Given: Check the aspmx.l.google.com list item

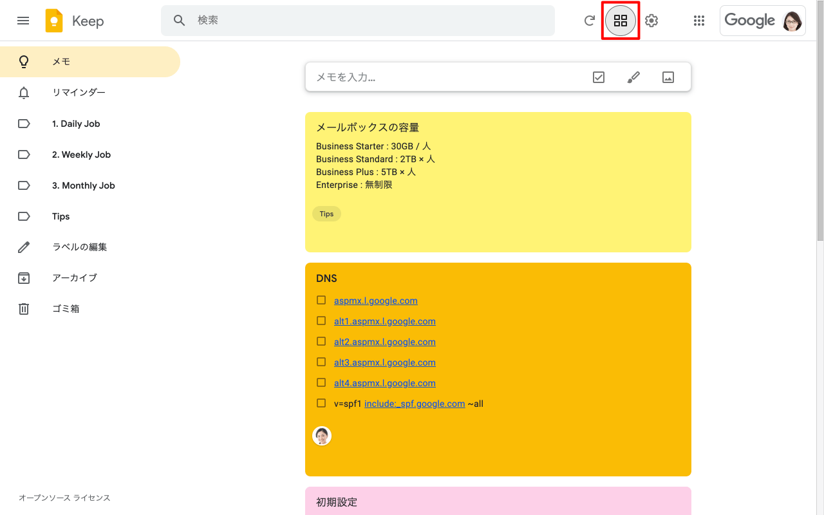Looking at the screenshot, I should [321, 300].
